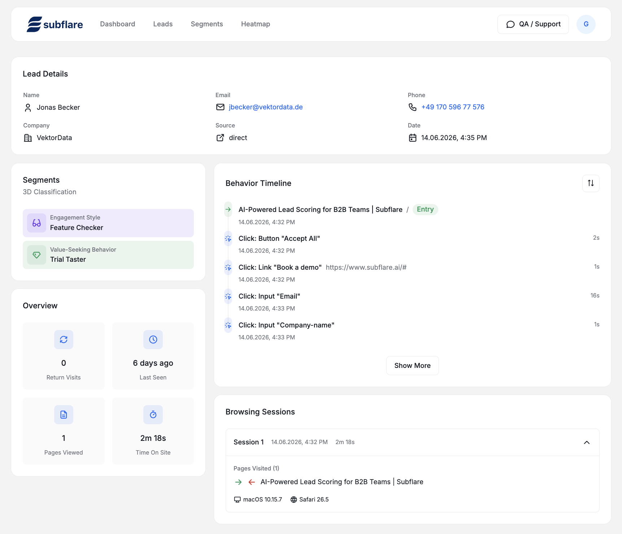The height and width of the screenshot is (534, 622).
Task: Click the green Entry arrow timeline icon
Action: pyautogui.click(x=228, y=209)
